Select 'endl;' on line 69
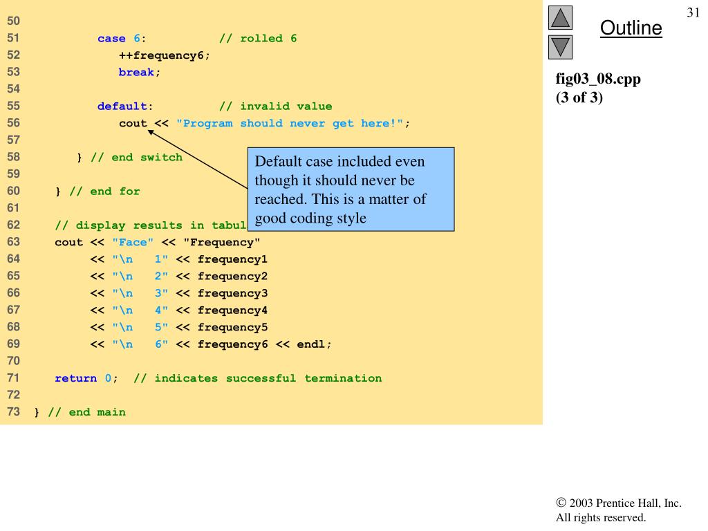This screenshot has height=531, width=708. (314, 344)
